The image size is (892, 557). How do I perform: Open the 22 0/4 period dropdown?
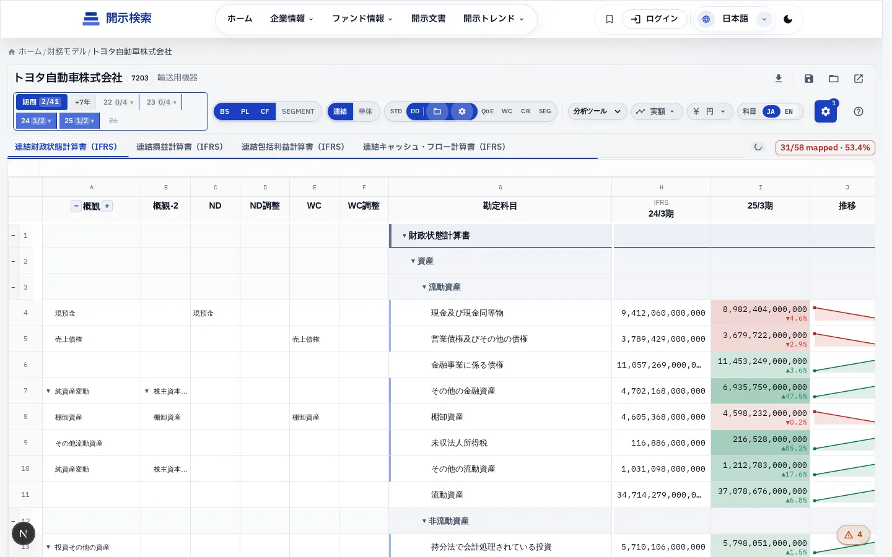pos(118,102)
